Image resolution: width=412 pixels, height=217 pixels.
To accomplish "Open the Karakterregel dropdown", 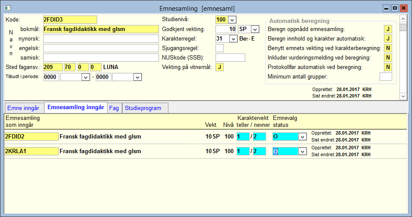I will point(233,39).
